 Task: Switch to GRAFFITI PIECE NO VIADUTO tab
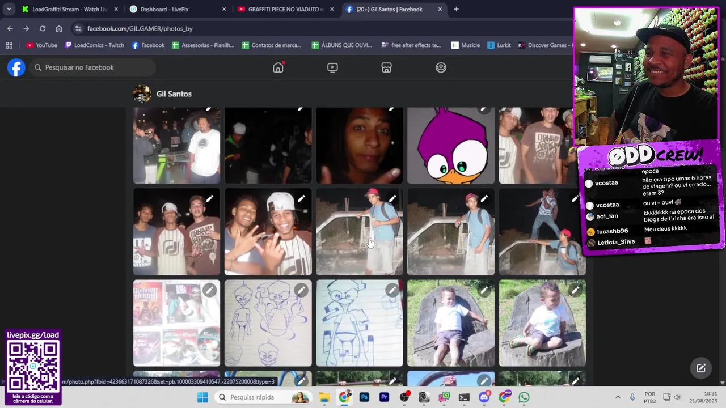286,9
